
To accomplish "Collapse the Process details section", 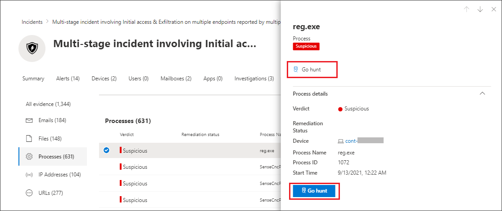I will pos(482,93).
